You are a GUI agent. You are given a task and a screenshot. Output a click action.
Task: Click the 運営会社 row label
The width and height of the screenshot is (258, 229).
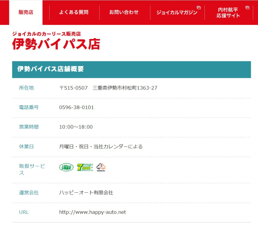pyautogui.click(x=29, y=192)
